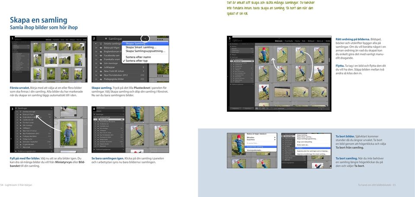Click collection icon beside Nya Floridaboken 2012, screenshot 2
Image resolution: width=415 pixels, height=197 pixels.
click(101, 75)
